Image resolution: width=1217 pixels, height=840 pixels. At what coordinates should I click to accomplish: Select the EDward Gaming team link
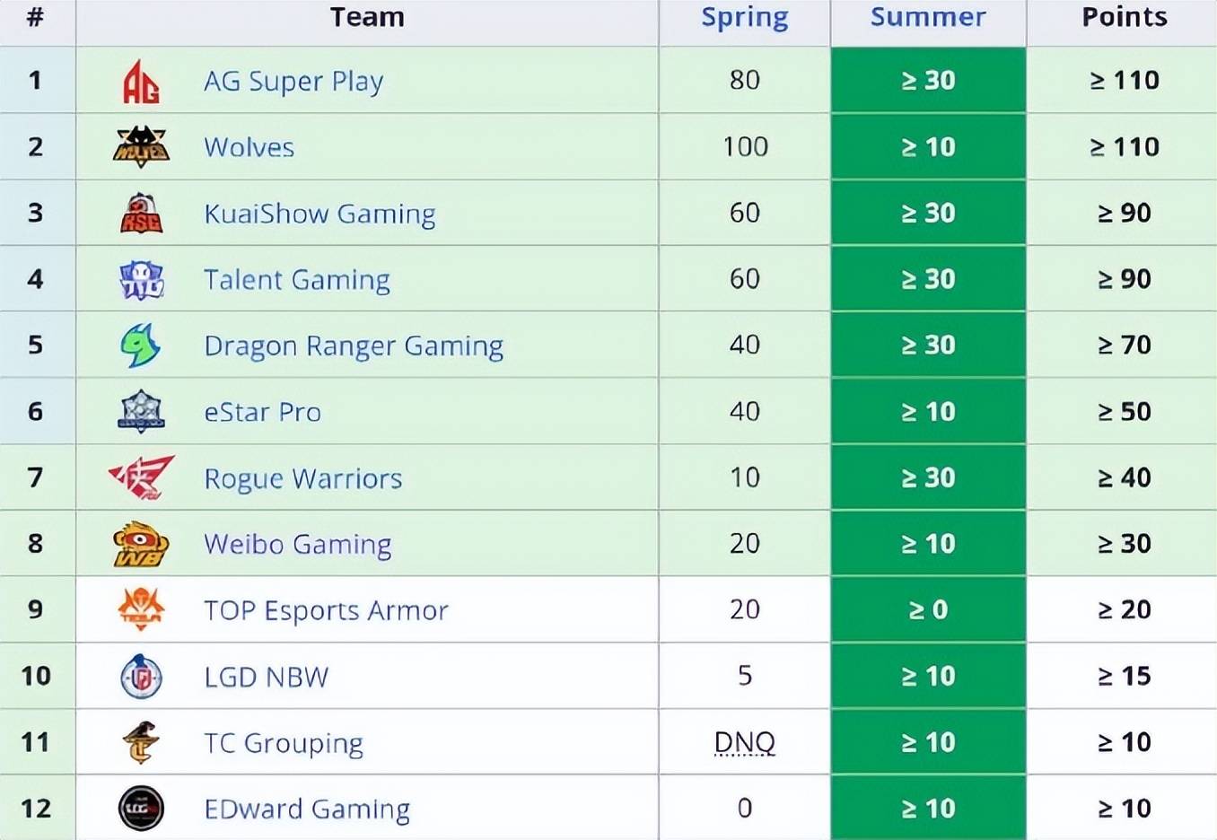[x=307, y=809]
